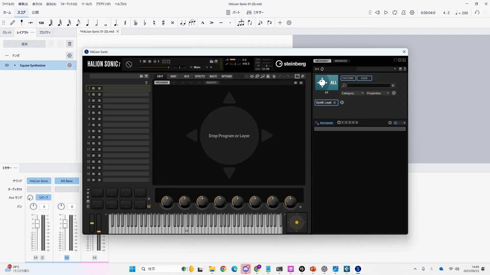Delete selected instrument with trash icon
Screen dimensions: 490x275
(x=70, y=44)
